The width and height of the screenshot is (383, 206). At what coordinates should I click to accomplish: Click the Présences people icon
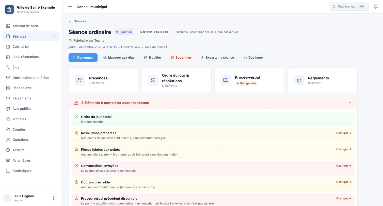click(80, 80)
